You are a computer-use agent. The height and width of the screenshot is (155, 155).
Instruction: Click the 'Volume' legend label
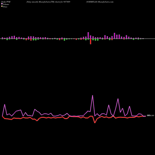click(x=6, y=4)
